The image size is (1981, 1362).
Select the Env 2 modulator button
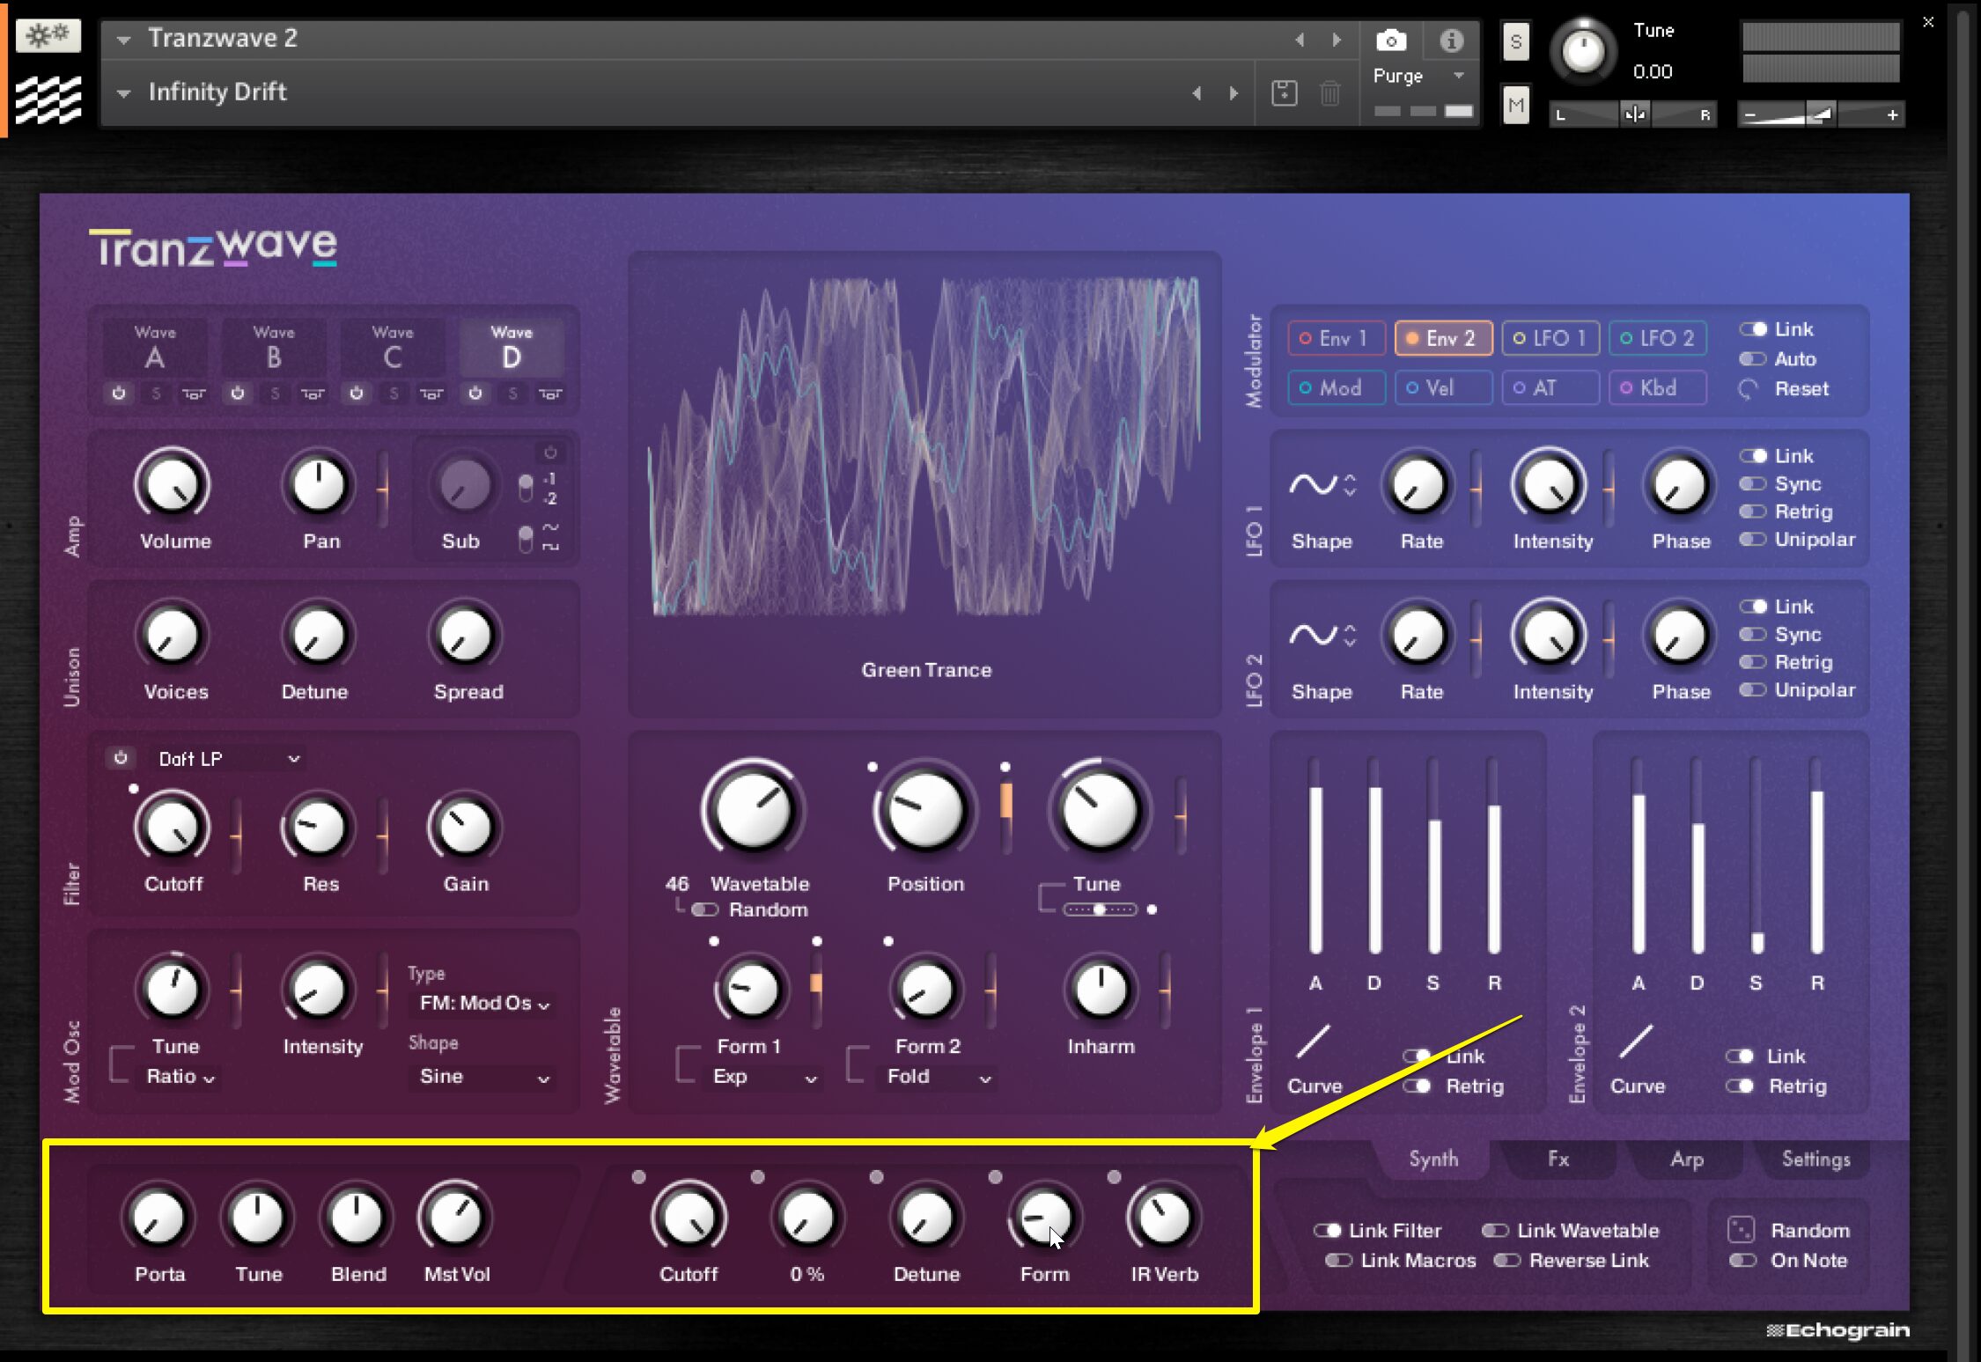[1444, 338]
